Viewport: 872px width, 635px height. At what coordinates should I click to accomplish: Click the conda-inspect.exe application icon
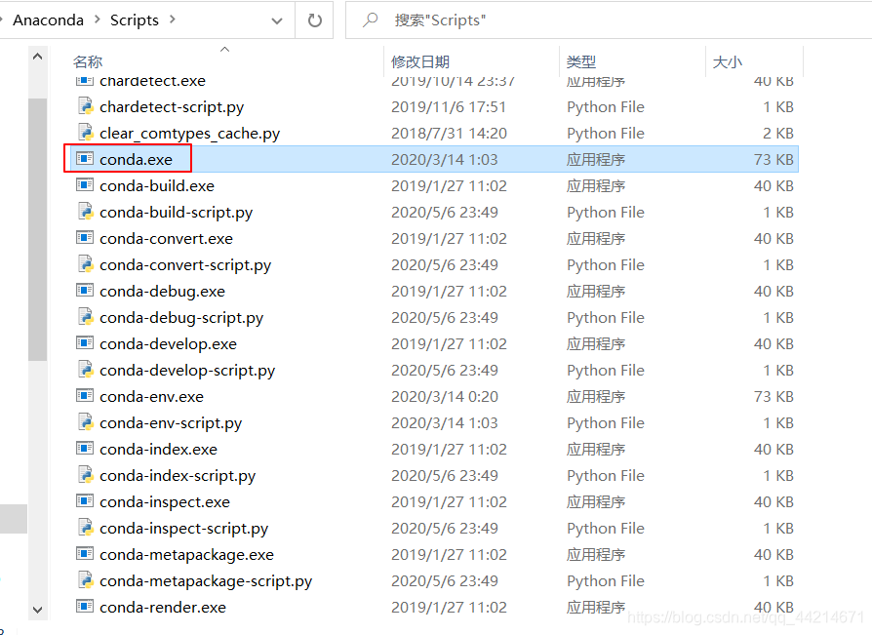[x=85, y=501]
